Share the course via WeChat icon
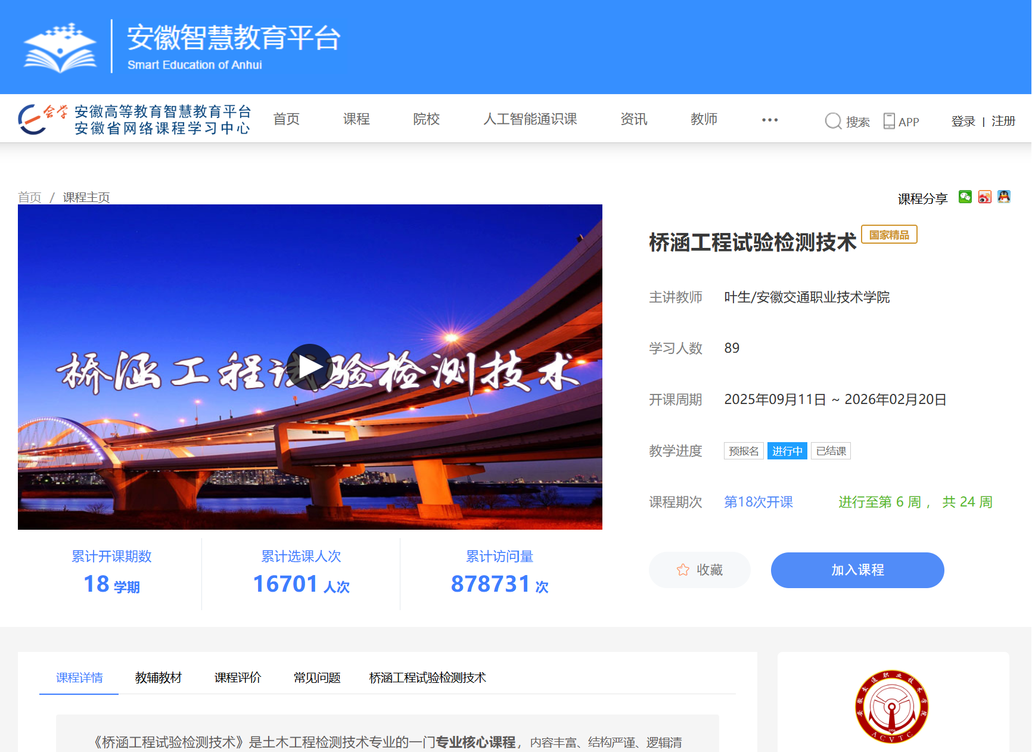 (966, 197)
